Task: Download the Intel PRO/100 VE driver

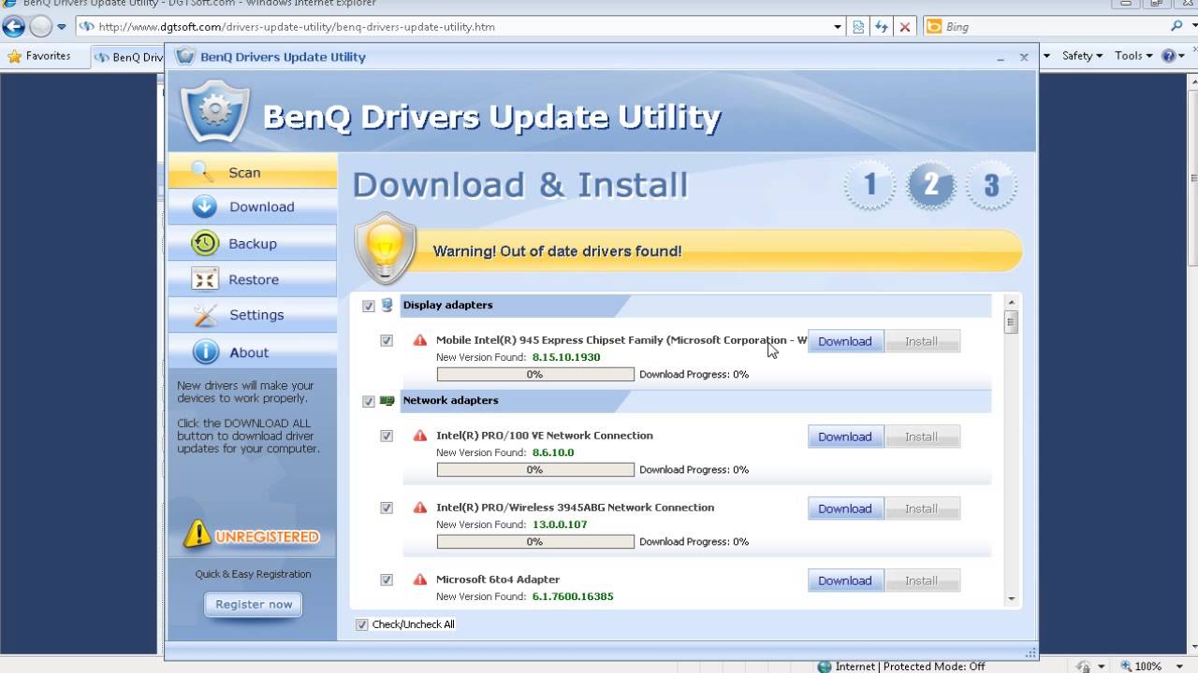Action: [x=845, y=437]
